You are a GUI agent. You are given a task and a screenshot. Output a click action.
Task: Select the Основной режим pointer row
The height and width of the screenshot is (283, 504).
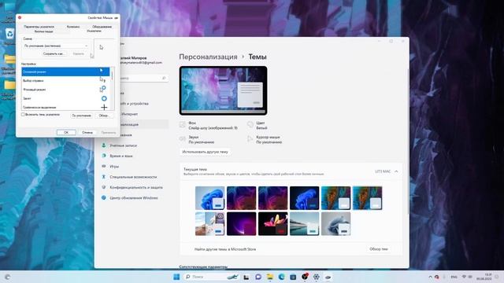(x=65, y=72)
